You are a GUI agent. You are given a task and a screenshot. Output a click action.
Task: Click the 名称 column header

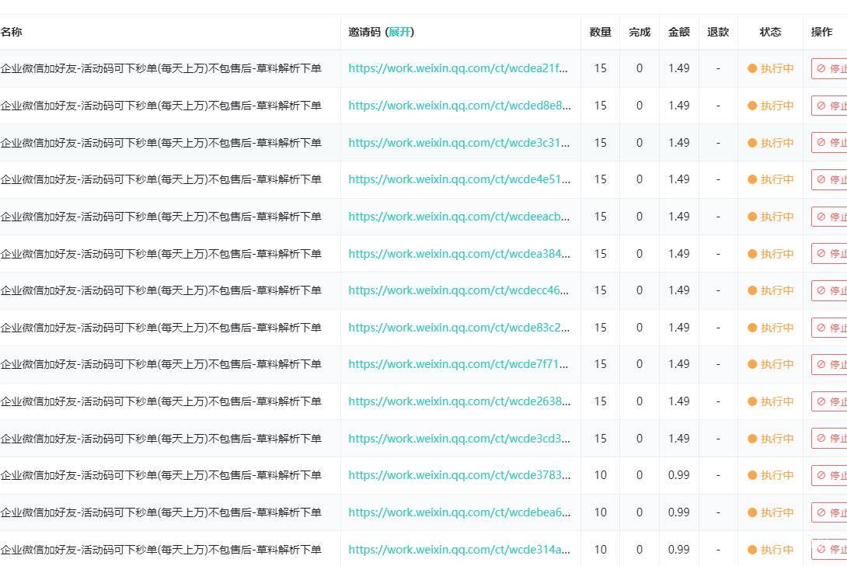(12, 32)
